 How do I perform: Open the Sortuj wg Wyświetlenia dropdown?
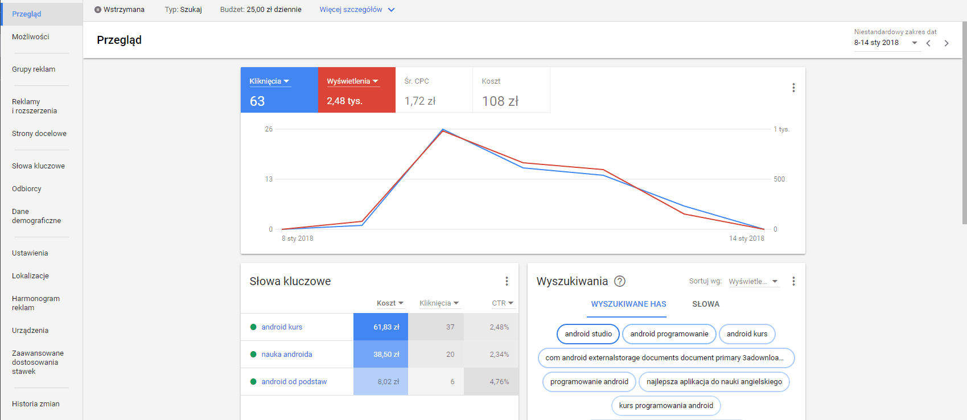(x=754, y=281)
